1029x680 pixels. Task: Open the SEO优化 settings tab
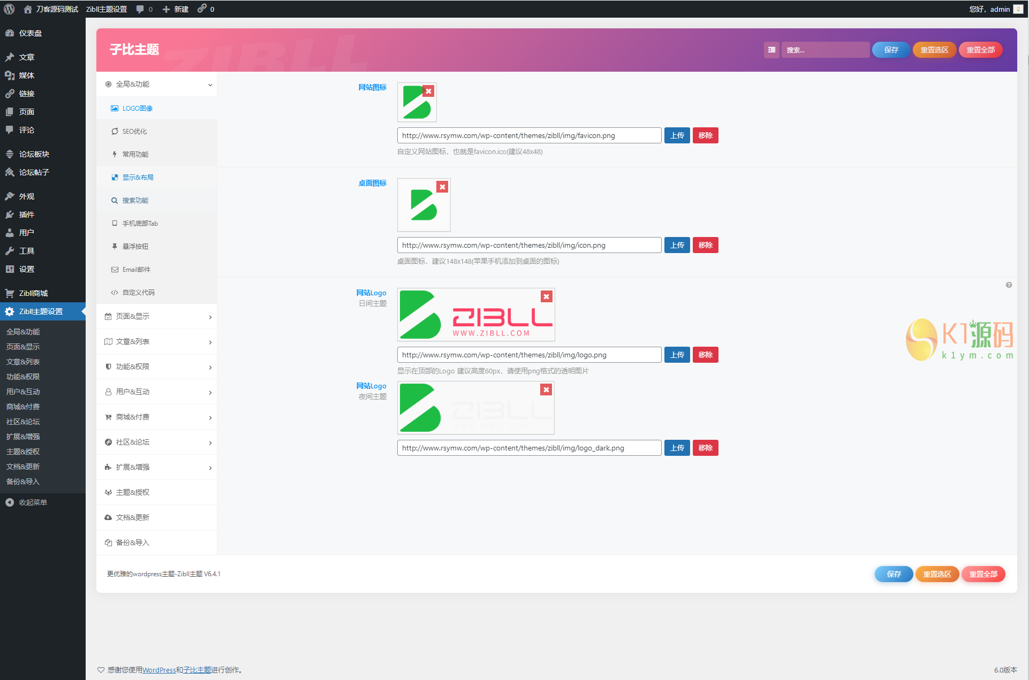point(134,132)
